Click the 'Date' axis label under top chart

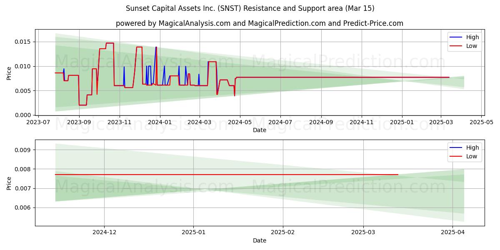260,130
